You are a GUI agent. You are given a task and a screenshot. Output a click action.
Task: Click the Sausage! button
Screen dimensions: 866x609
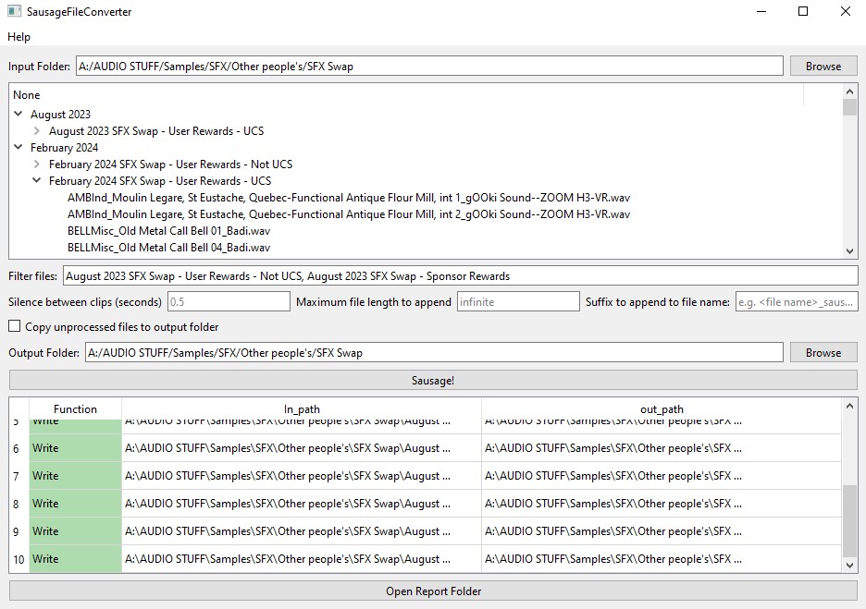pyautogui.click(x=433, y=380)
